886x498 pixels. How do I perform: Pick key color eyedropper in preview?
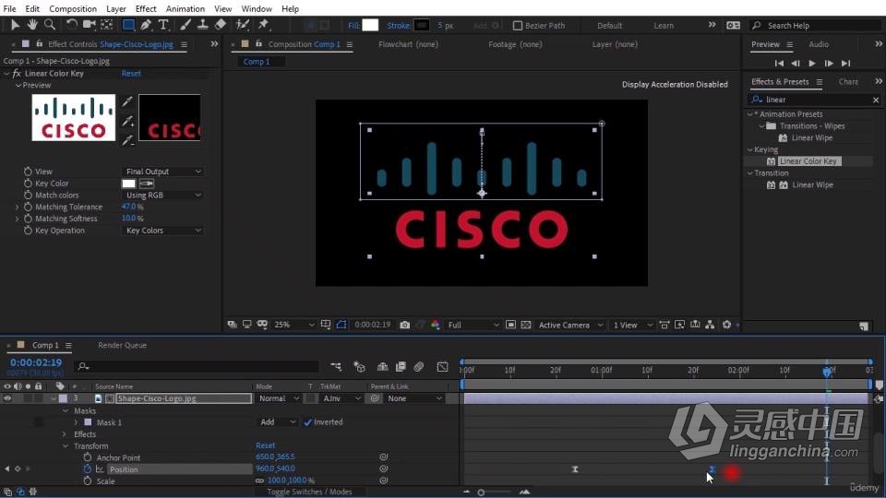[x=127, y=101]
